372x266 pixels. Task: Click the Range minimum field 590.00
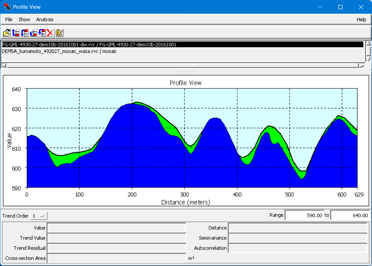point(304,215)
